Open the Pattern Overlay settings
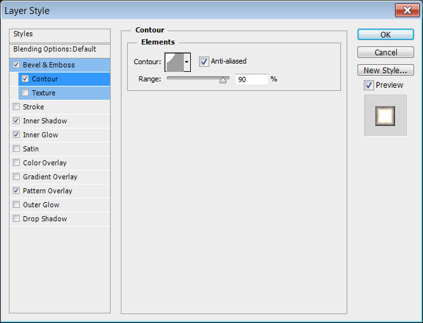The image size is (423, 323). tap(48, 191)
